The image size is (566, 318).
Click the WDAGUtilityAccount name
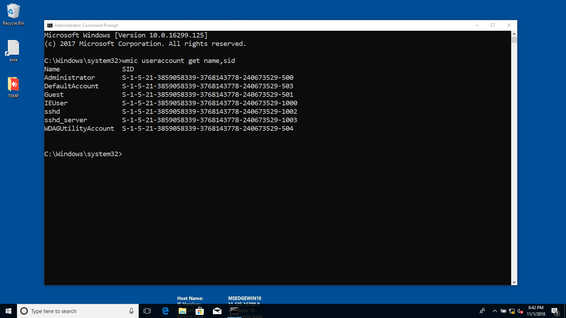(x=79, y=129)
